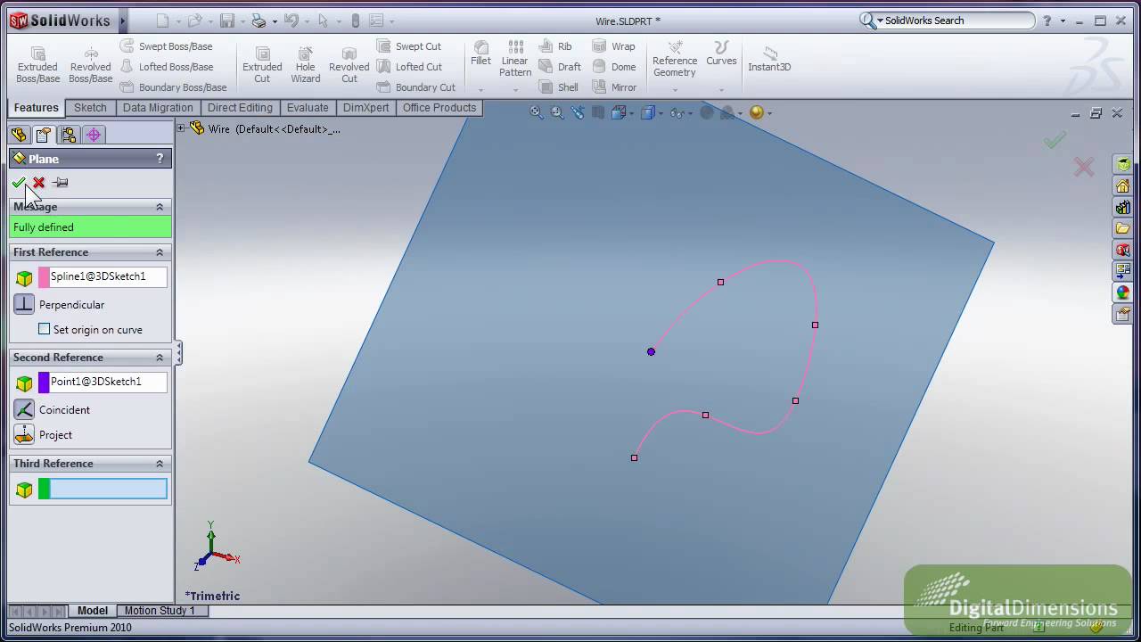Accept with the confirmation corner checkmark

1055,140
